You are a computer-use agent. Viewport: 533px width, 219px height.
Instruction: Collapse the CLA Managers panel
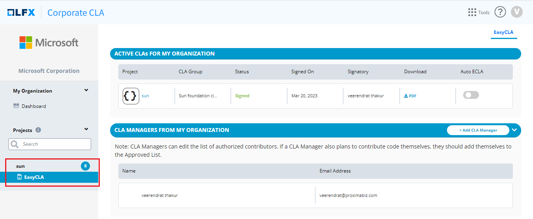point(514,130)
